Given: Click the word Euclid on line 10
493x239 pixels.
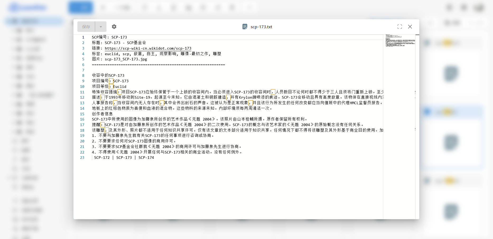Looking at the screenshot, I should point(120,87).
